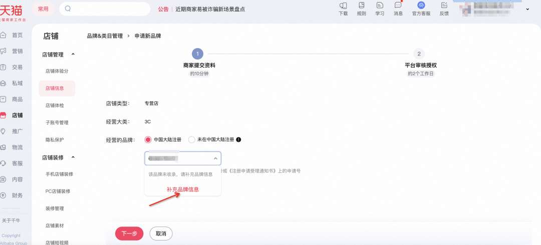Click 补充品牌信息 link

pos(183,189)
